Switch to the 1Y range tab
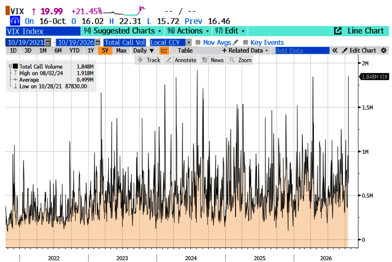 coord(91,50)
